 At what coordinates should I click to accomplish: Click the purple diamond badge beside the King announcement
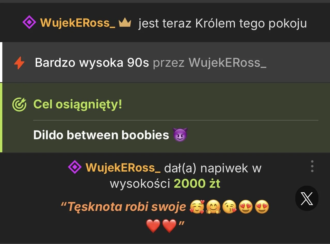[29, 23]
